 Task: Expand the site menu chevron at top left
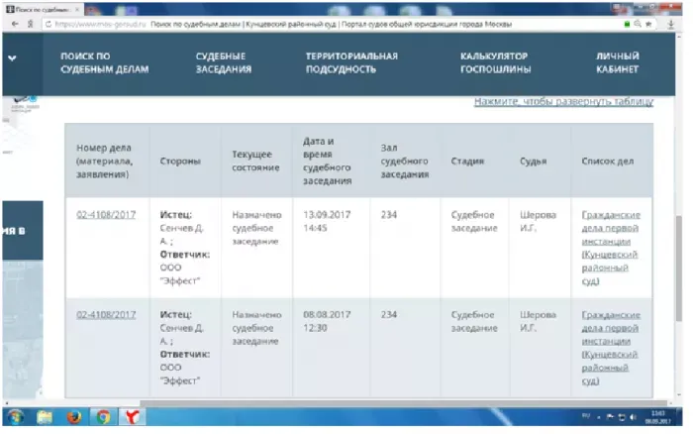[12, 57]
